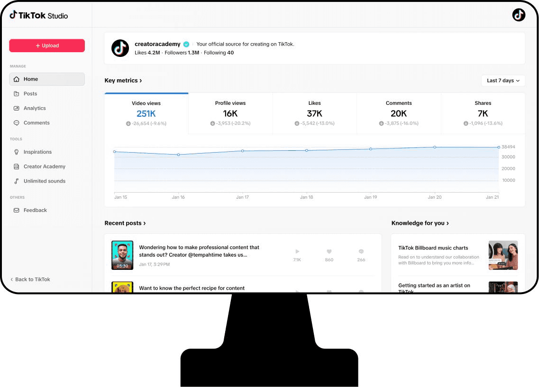Image resolution: width=539 pixels, height=387 pixels.
Task: Click the Jan 20 data point on chart
Action: pyautogui.click(x=435, y=147)
